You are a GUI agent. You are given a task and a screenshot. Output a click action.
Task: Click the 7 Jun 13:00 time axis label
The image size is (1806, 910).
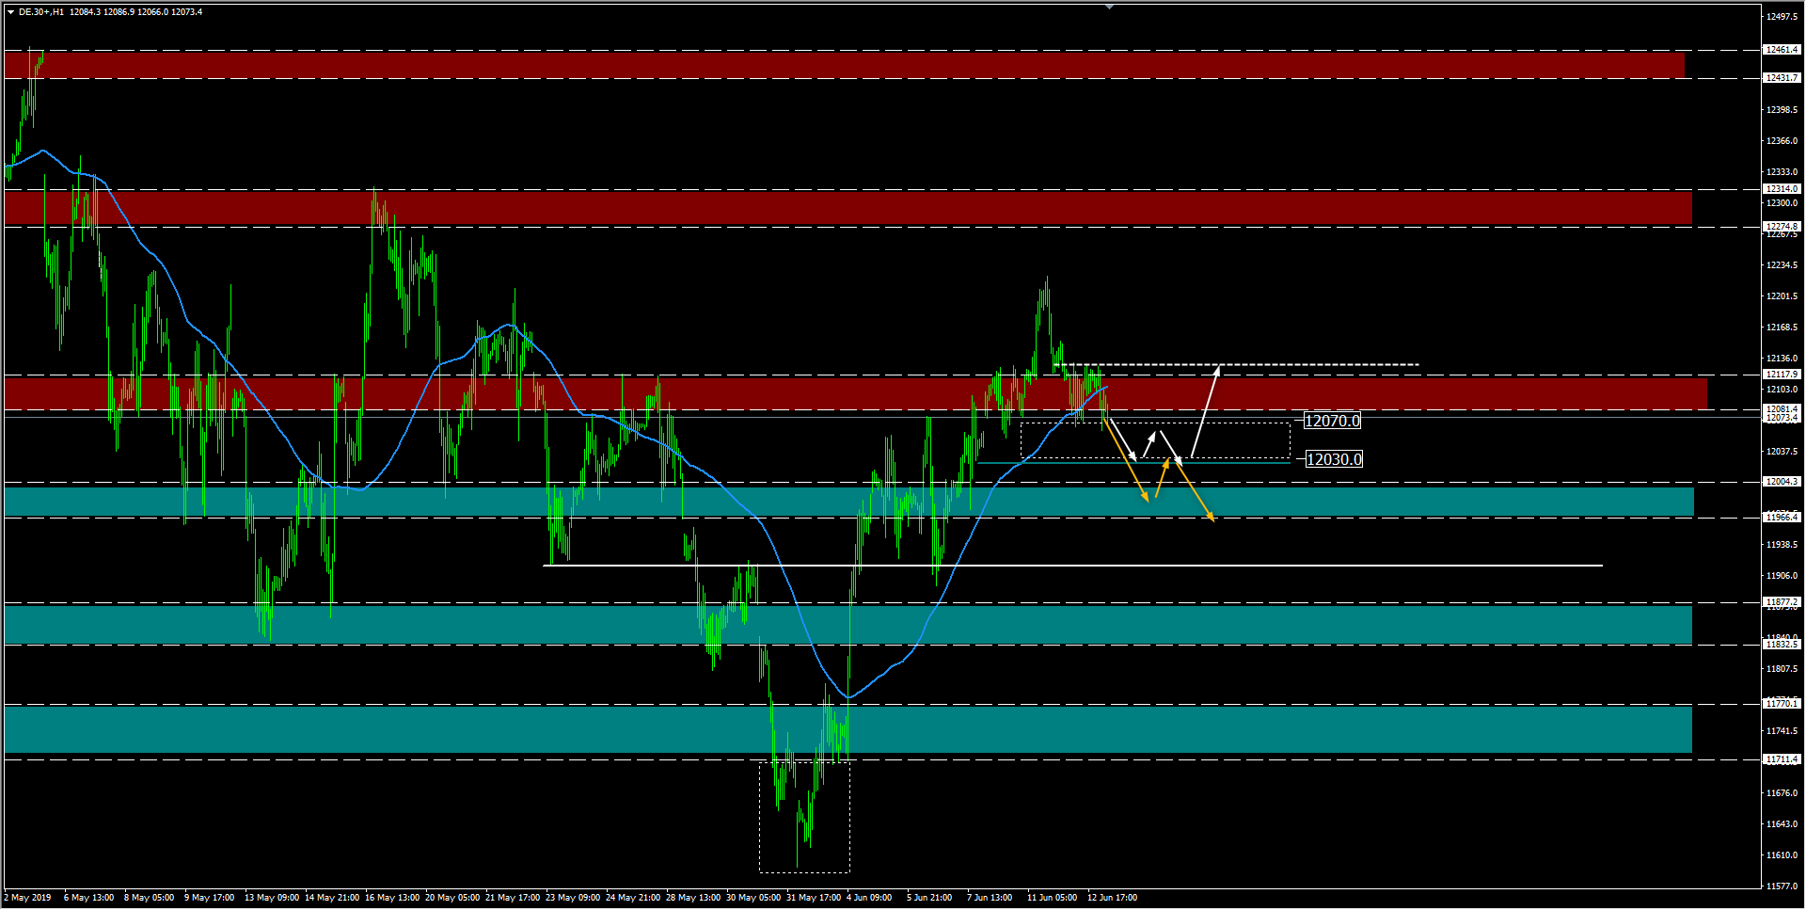tap(990, 898)
